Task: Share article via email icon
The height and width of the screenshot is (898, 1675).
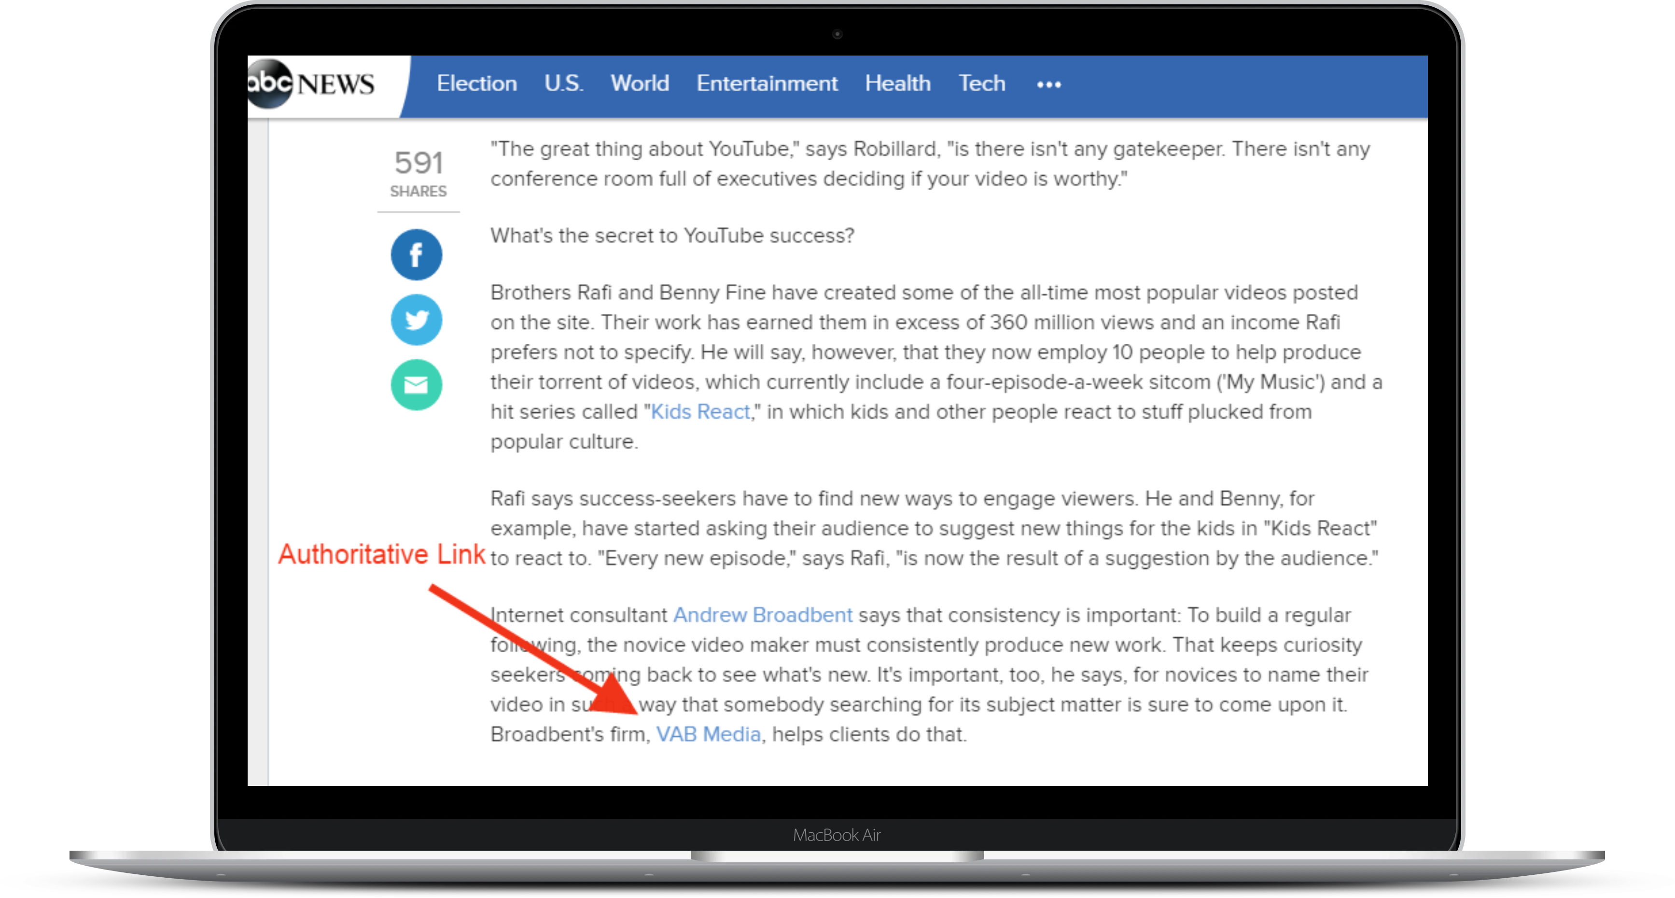Action: pyautogui.click(x=416, y=384)
